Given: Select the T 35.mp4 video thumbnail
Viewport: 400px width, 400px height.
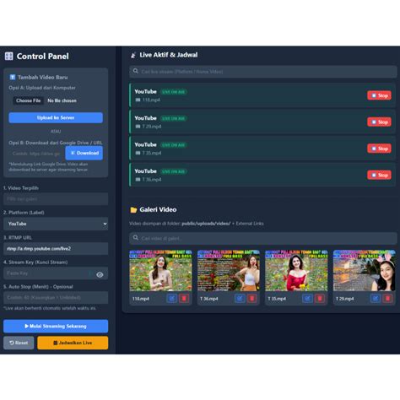Looking at the screenshot, I should tap(296, 270).
